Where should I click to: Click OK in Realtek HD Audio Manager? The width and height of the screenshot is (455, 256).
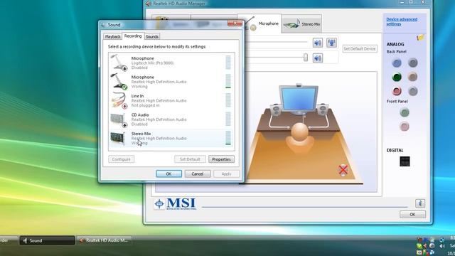click(412, 214)
